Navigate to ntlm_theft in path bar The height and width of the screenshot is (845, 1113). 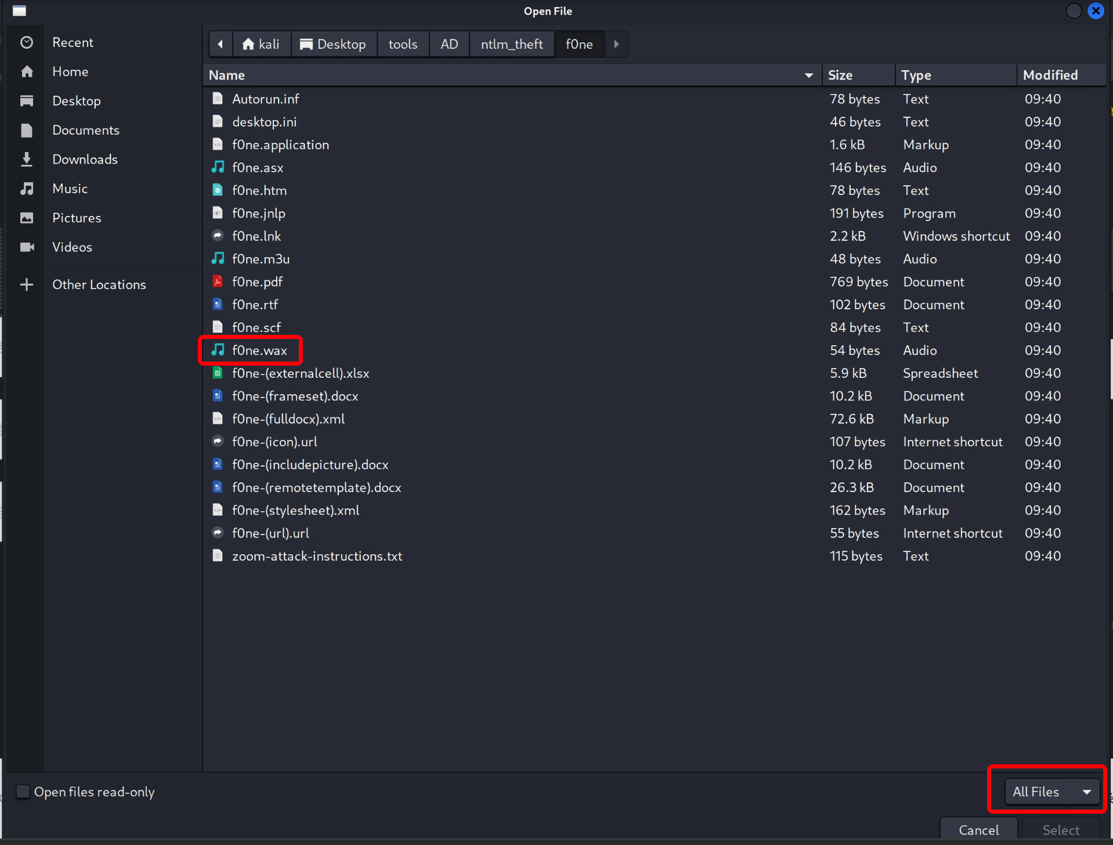pyautogui.click(x=512, y=44)
